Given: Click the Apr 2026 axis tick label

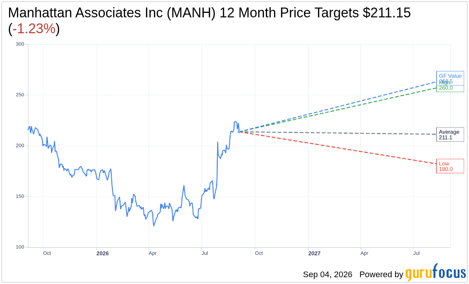Looking at the screenshot, I should point(153,253).
